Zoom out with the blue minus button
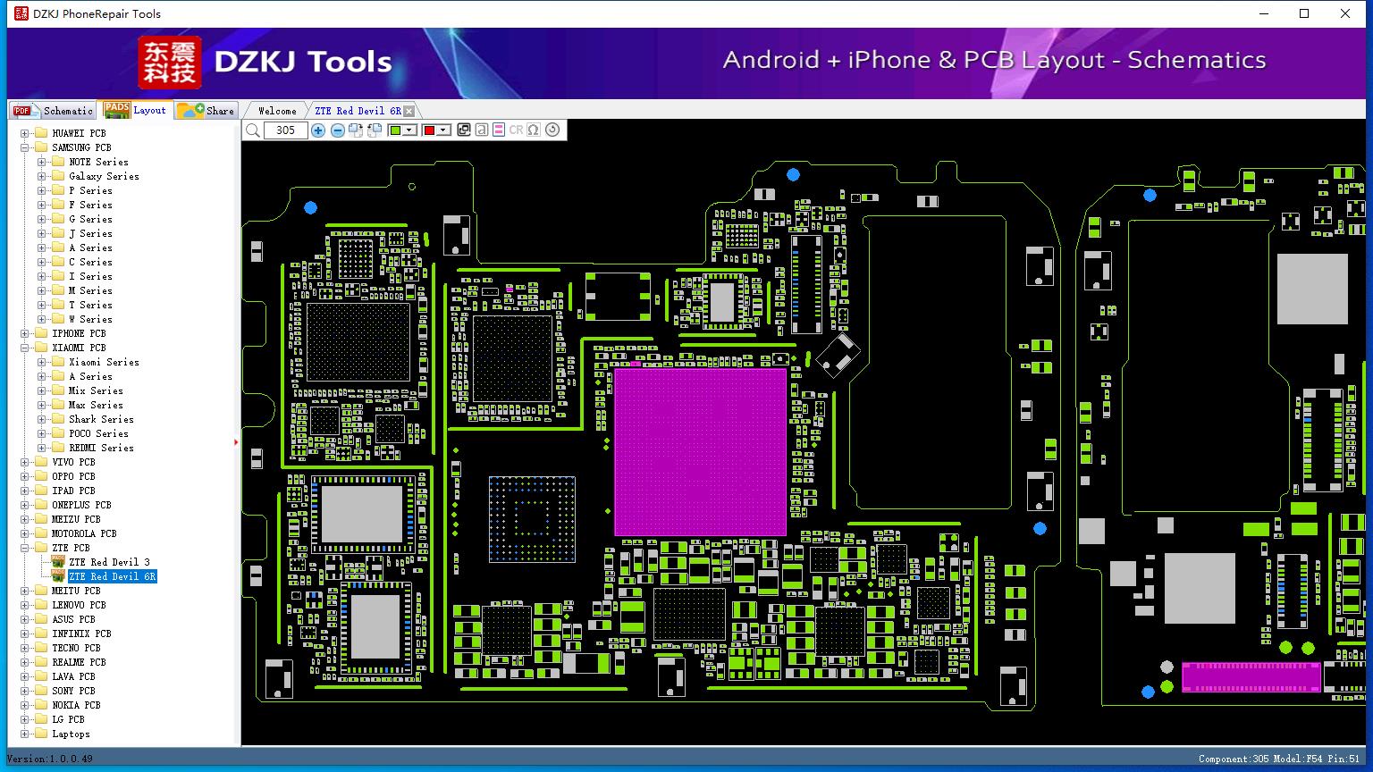The width and height of the screenshot is (1373, 772). 338,130
